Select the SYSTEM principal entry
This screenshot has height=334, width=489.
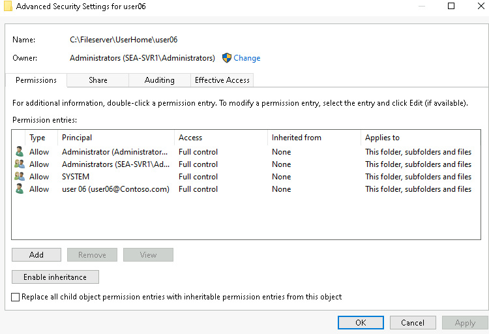coord(76,177)
